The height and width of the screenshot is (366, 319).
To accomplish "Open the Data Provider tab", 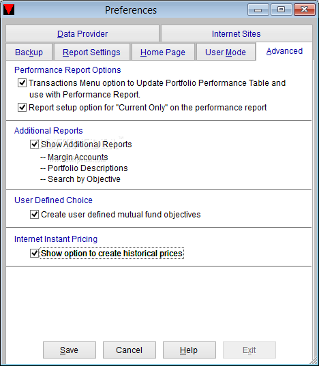I will coord(82,33).
